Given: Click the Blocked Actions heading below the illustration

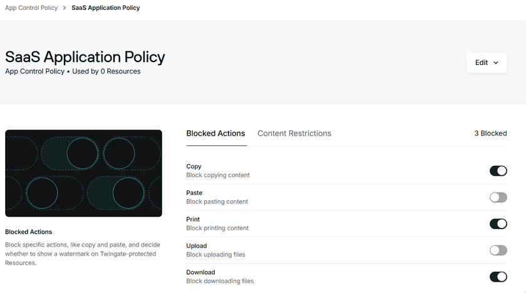Looking at the screenshot, I should click(28, 232).
